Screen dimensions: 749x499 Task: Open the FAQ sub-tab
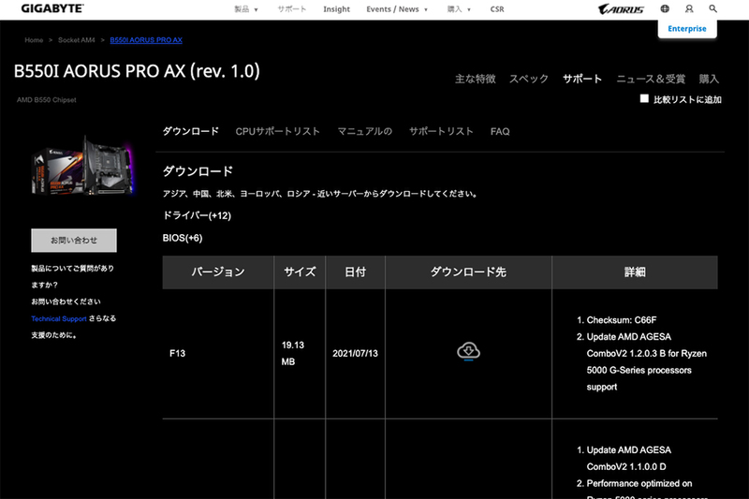tap(500, 131)
